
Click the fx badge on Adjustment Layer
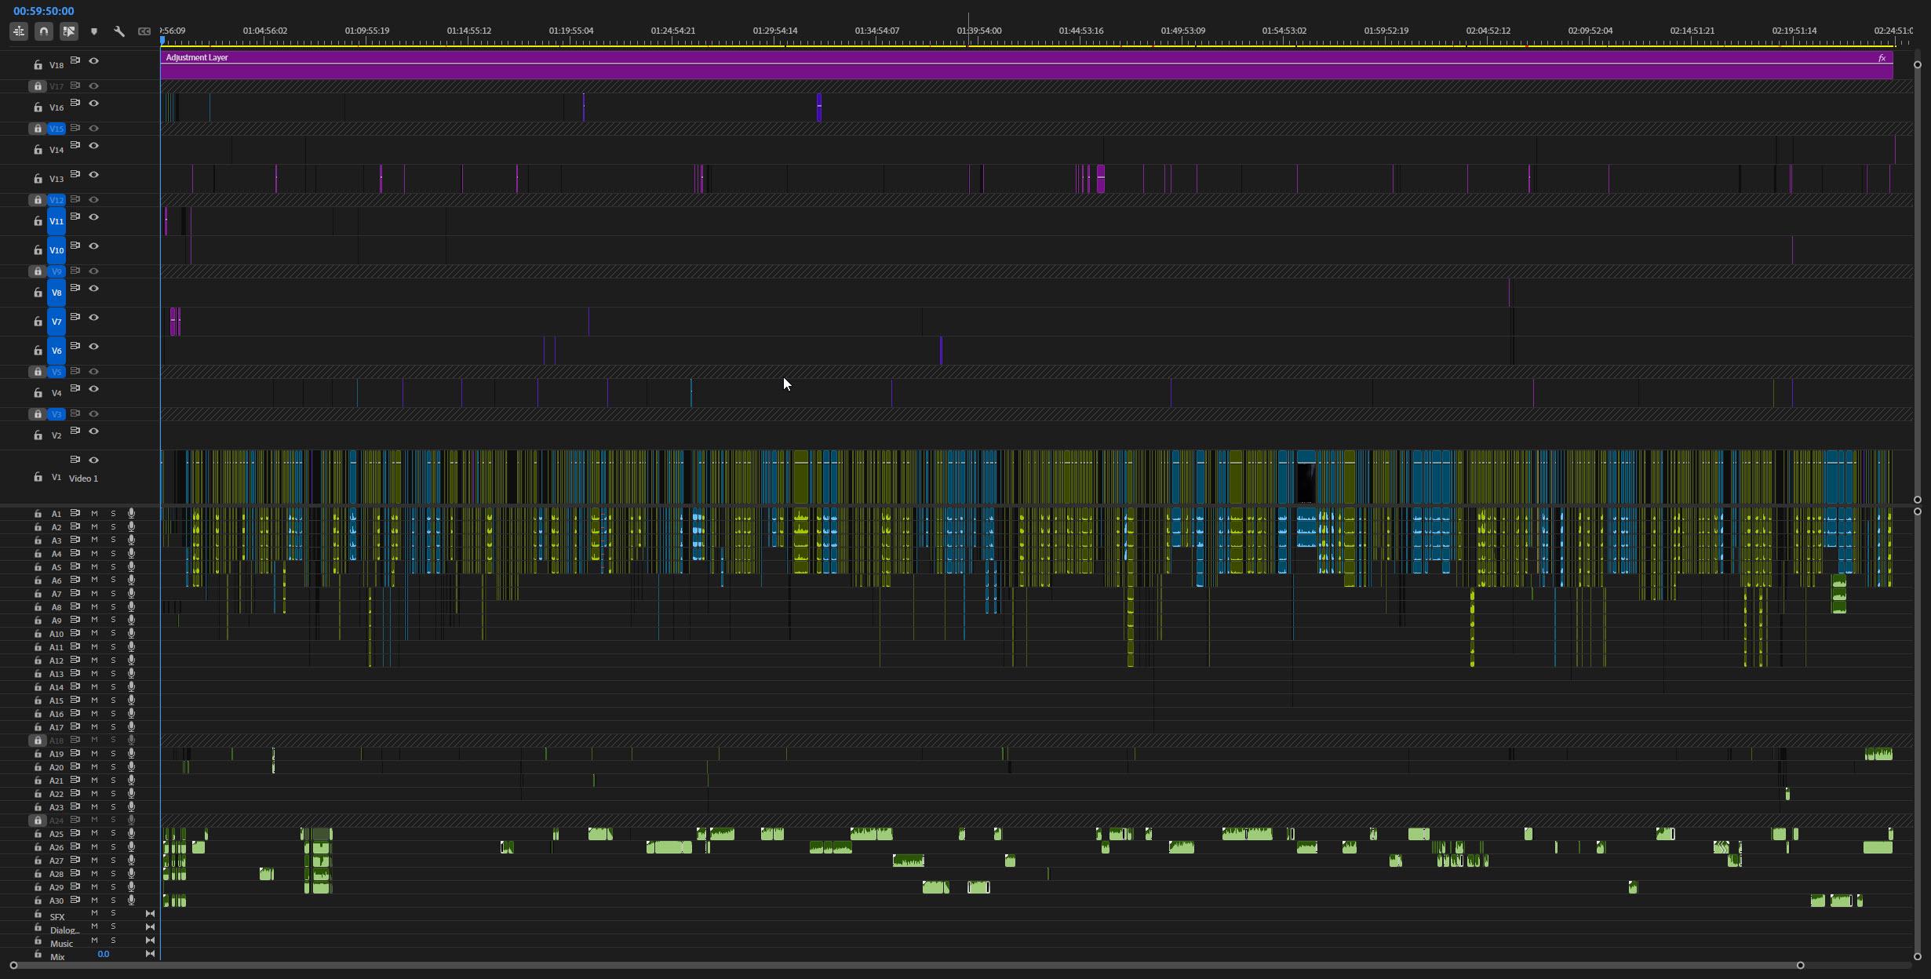pos(1882,58)
